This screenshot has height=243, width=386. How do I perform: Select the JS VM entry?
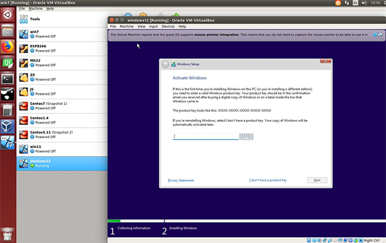tap(62, 92)
